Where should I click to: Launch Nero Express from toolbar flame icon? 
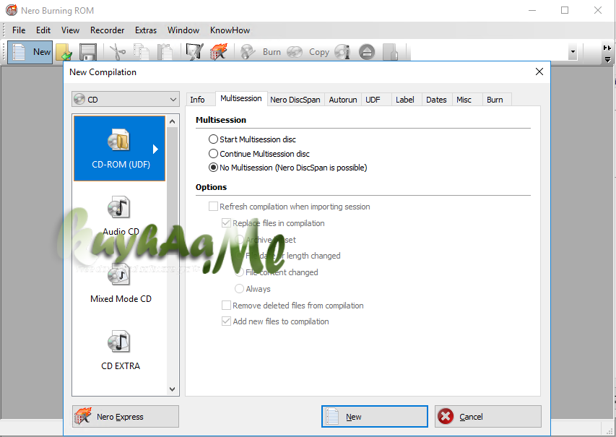point(218,52)
